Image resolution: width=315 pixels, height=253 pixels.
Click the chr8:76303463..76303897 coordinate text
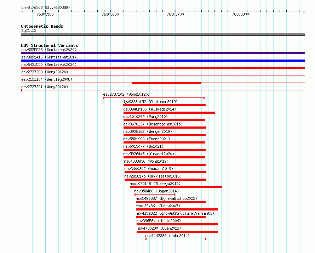46,7
